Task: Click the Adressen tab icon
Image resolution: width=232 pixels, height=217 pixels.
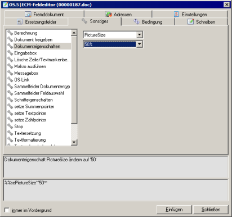Action: [x=109, y=14]
